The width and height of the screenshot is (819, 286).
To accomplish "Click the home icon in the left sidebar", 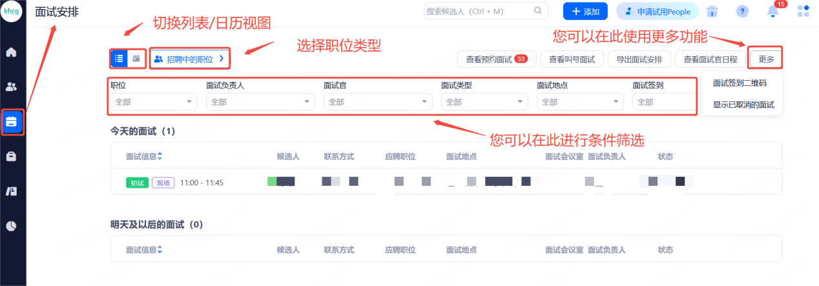I will (x=11, y=52).
